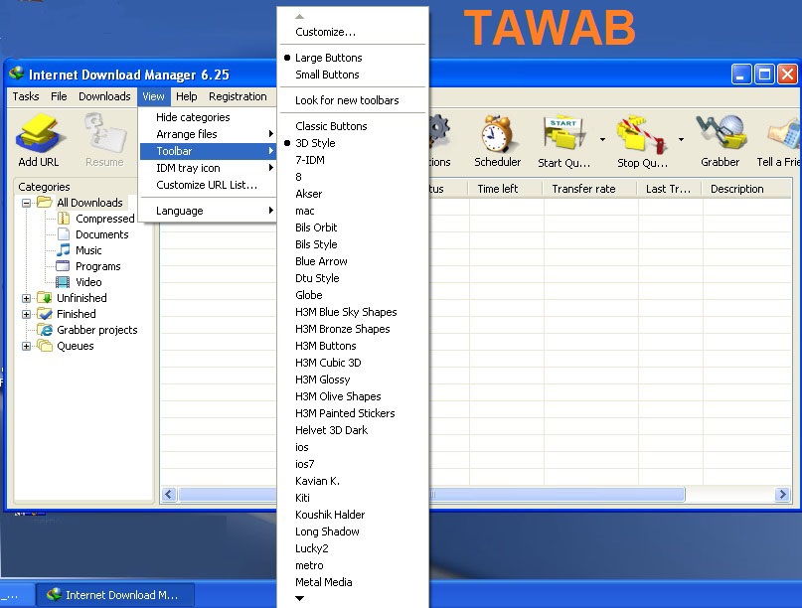This screenshot has width=802, height=608.
Task: Click Look for new toolbars
Action: (347, 100)
